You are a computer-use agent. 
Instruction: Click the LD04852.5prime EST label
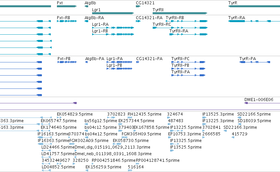point(58,167)
